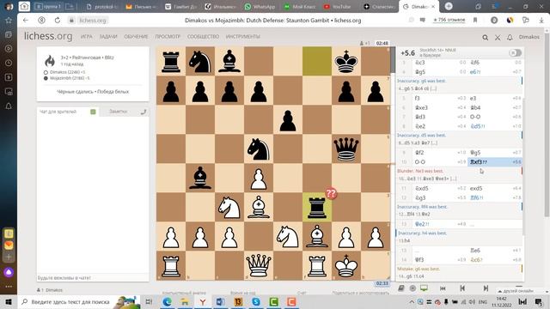Click the lichess.org logo link
550x309 pixels.
click(48, 36)
